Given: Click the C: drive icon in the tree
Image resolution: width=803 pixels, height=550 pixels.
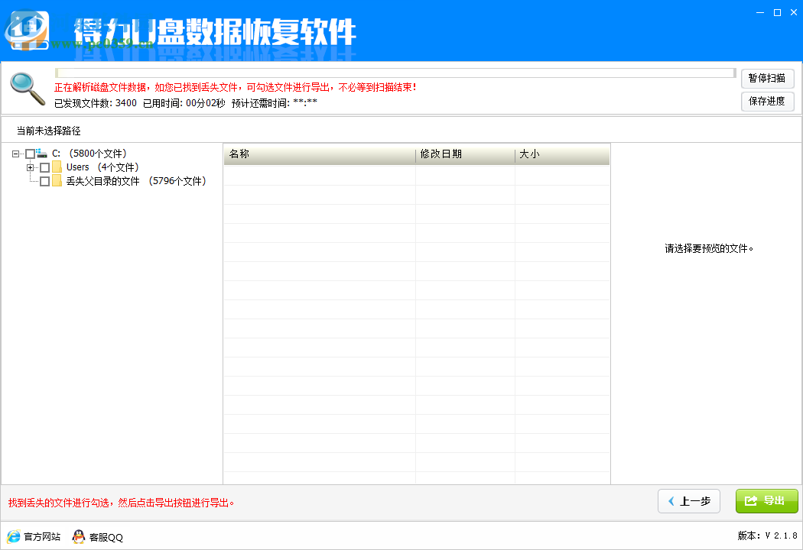Looking at the screenshot, I should point(41,153).
